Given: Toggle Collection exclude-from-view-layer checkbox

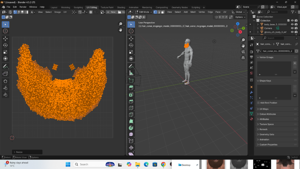Looking at the screenshot, I should point(288,20).
